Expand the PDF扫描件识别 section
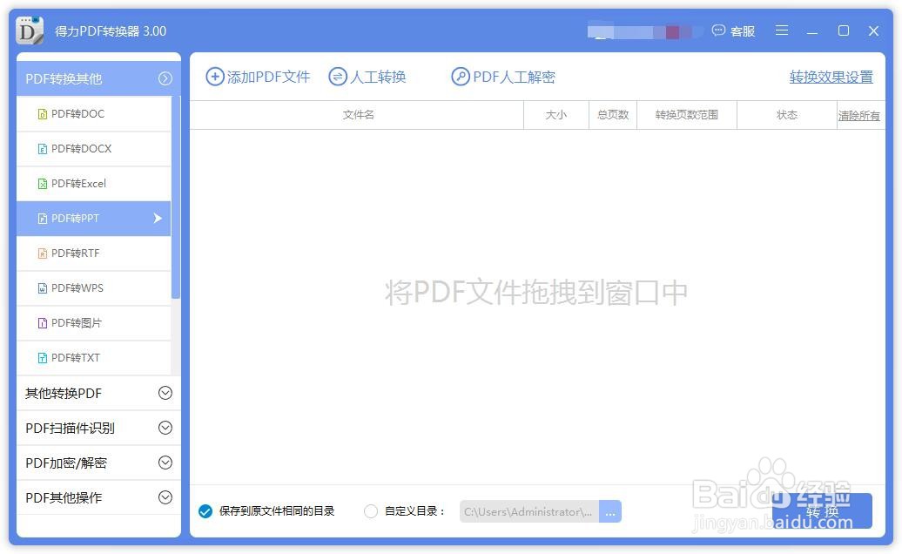The width and height of the screenshot is (902, 554). (165, 428)
